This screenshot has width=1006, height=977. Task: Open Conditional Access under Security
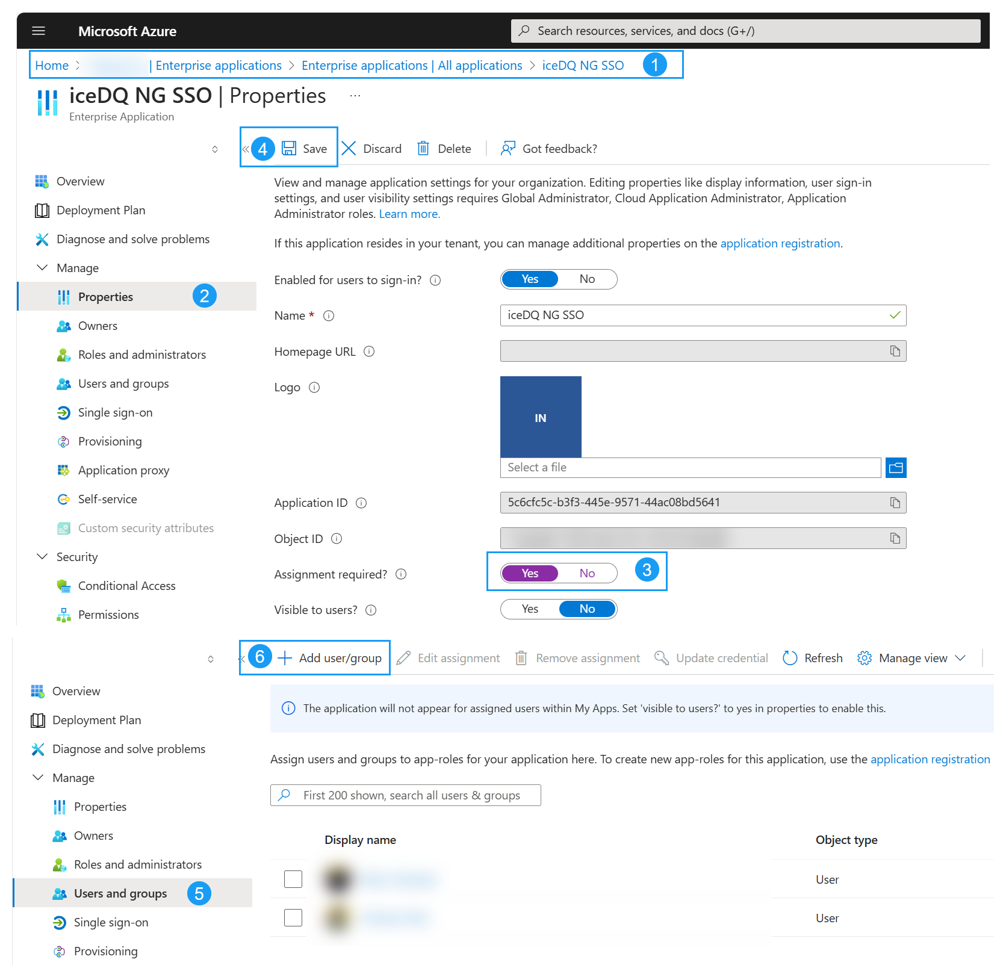pos(126,585)
